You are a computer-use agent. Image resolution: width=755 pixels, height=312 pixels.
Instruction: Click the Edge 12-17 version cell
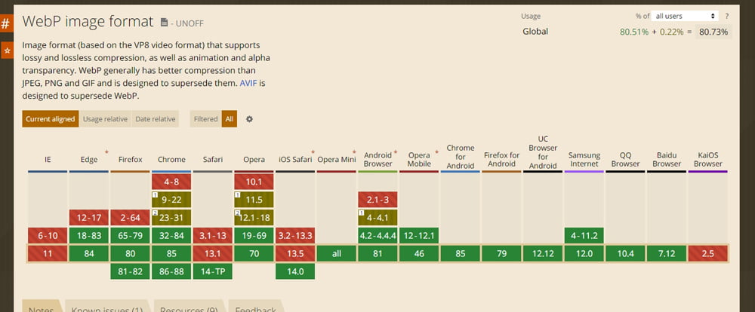pos(89,217)
